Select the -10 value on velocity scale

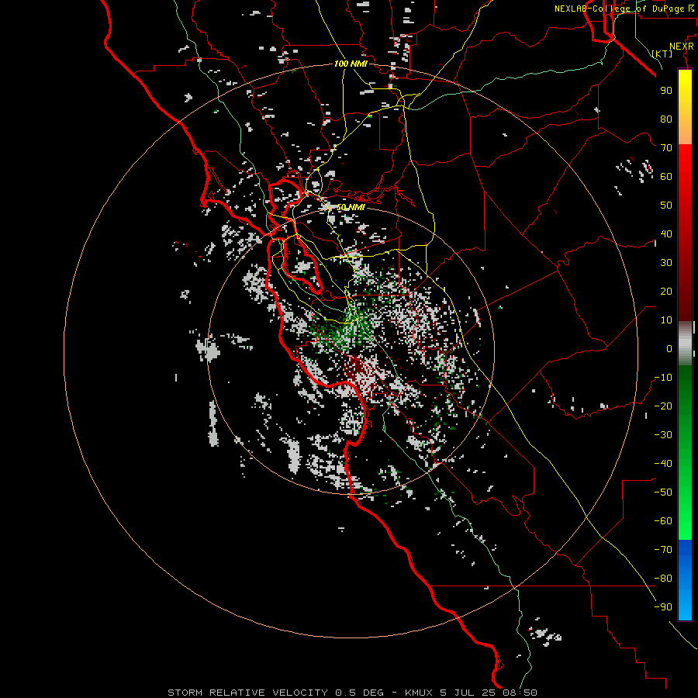pos(663,378)
